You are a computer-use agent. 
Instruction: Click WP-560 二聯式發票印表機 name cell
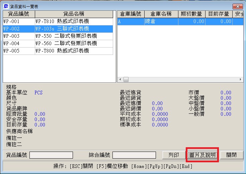pos(74,43)
